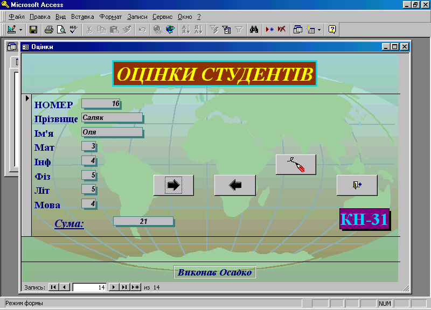Click the Ім'я field with Оля
The height and width of the screenshot is (310, 431).
[x=112, y=132]
